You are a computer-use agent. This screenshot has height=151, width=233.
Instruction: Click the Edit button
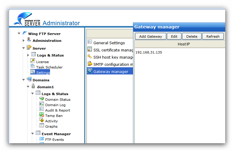(174, 36)
